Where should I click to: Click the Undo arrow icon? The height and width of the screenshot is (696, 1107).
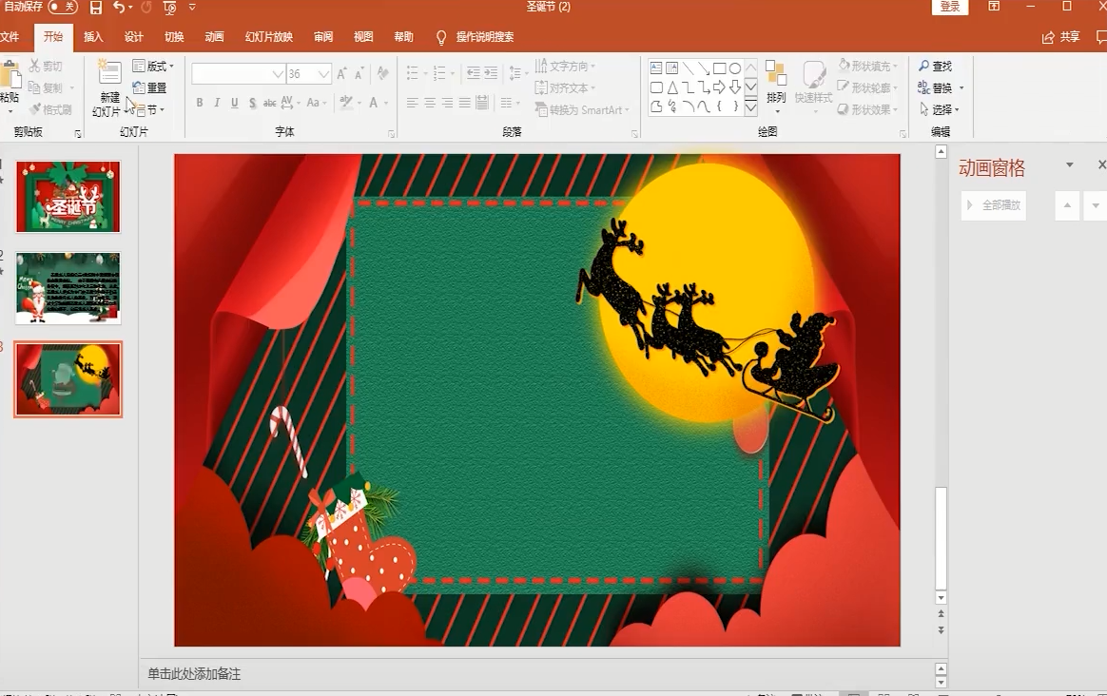(118, 8)
